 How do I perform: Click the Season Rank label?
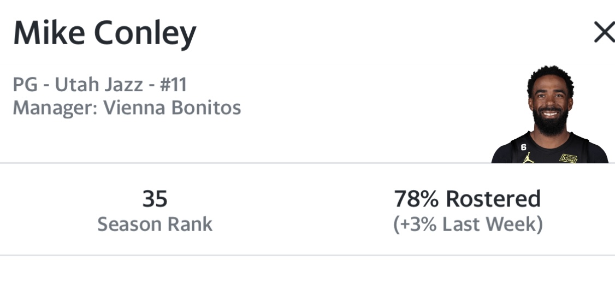click(x=155, y=224)
